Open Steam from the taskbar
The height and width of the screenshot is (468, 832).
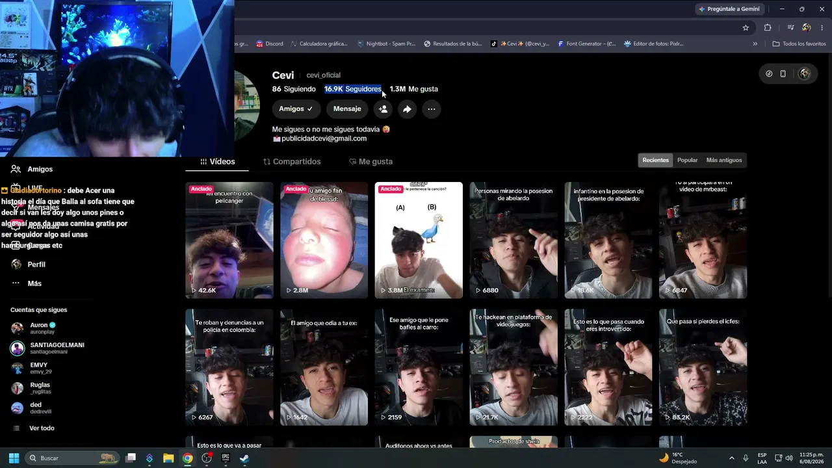tap(244, 458)
